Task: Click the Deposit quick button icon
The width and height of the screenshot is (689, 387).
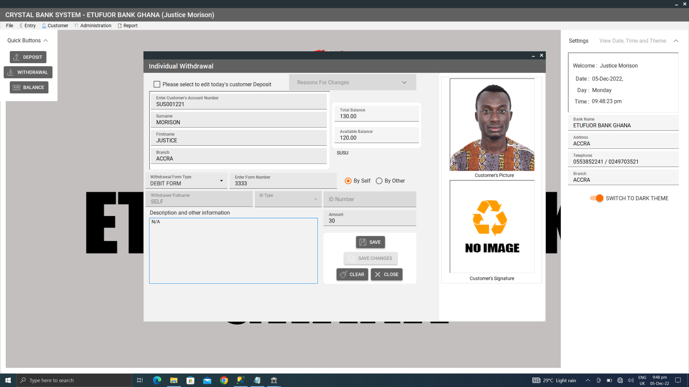Action: [x=17, y=57]
